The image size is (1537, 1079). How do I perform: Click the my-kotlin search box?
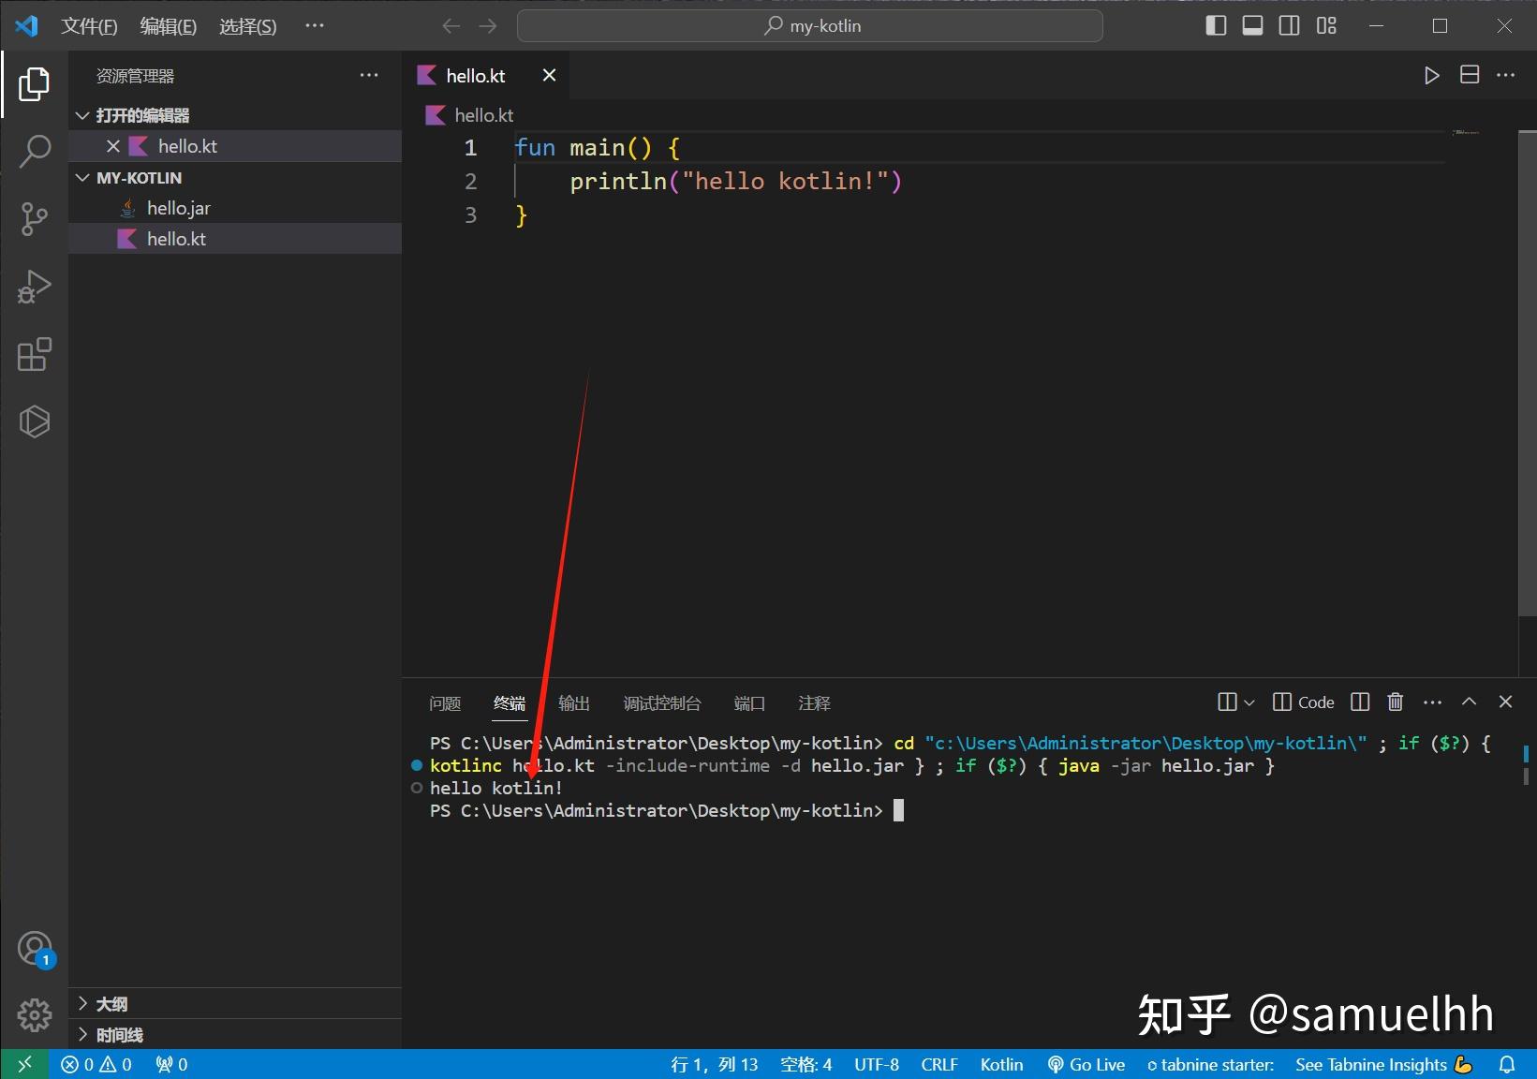808,25
